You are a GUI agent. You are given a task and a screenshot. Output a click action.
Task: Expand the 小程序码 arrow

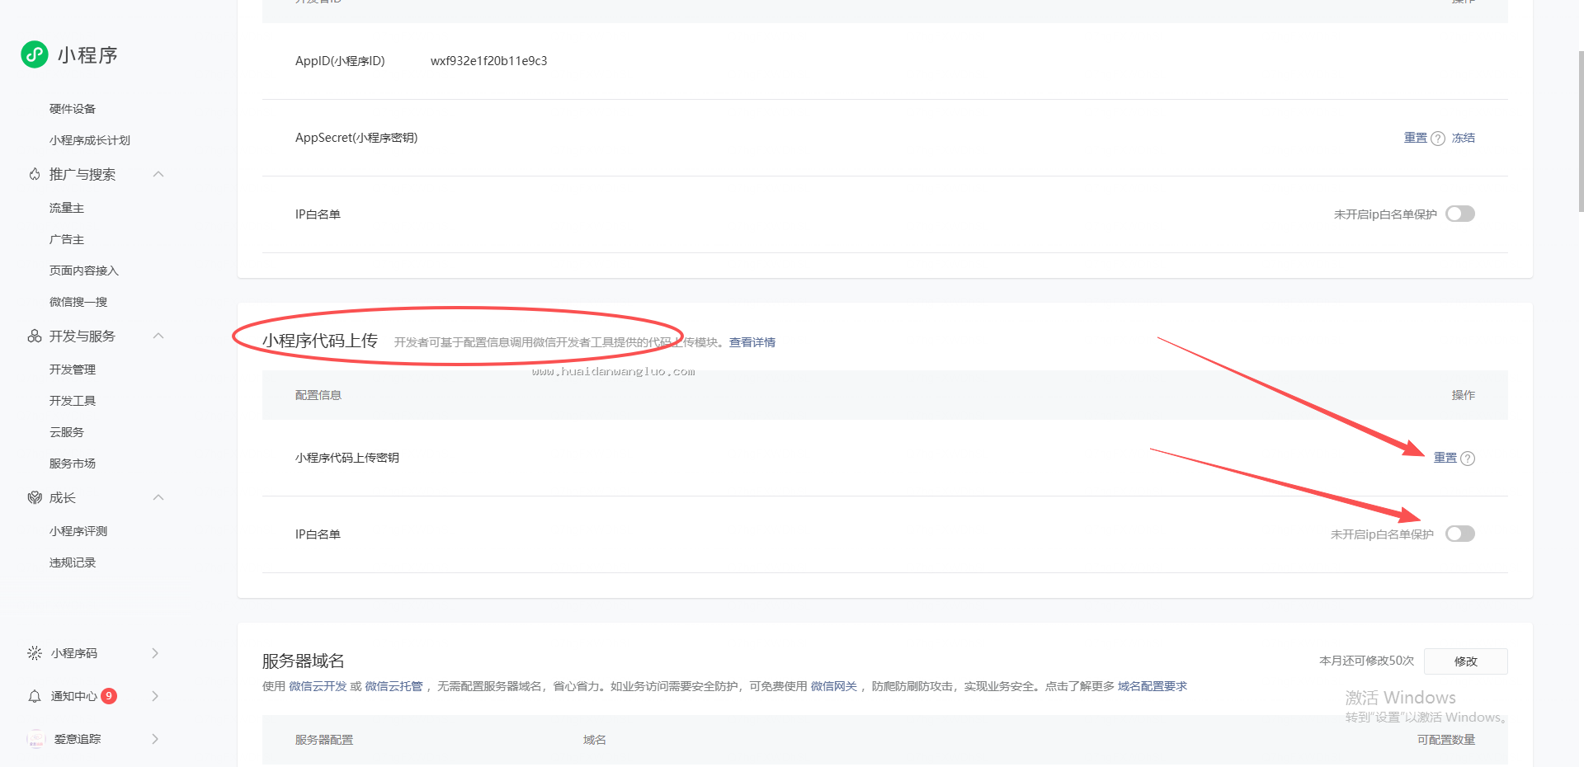click(155, 653)
